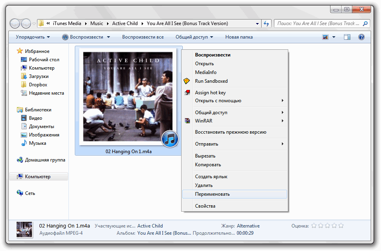The height and width of the screenshot is (251, 381).
Task: Click Воспроизвести все in toolbar
Action: click(143, 37)
